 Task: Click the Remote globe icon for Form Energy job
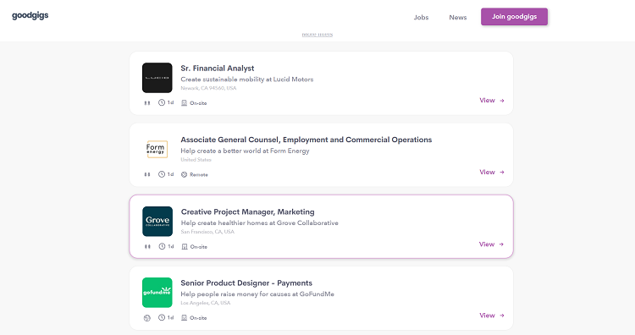[x=184, y=175]
